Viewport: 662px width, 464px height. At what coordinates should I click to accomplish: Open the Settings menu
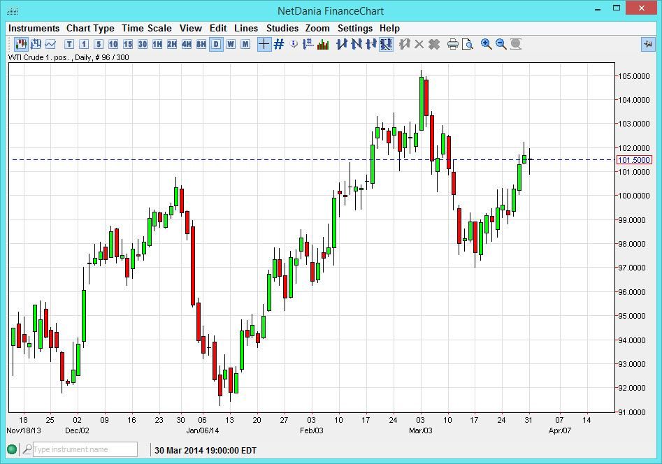pos(355,28)
